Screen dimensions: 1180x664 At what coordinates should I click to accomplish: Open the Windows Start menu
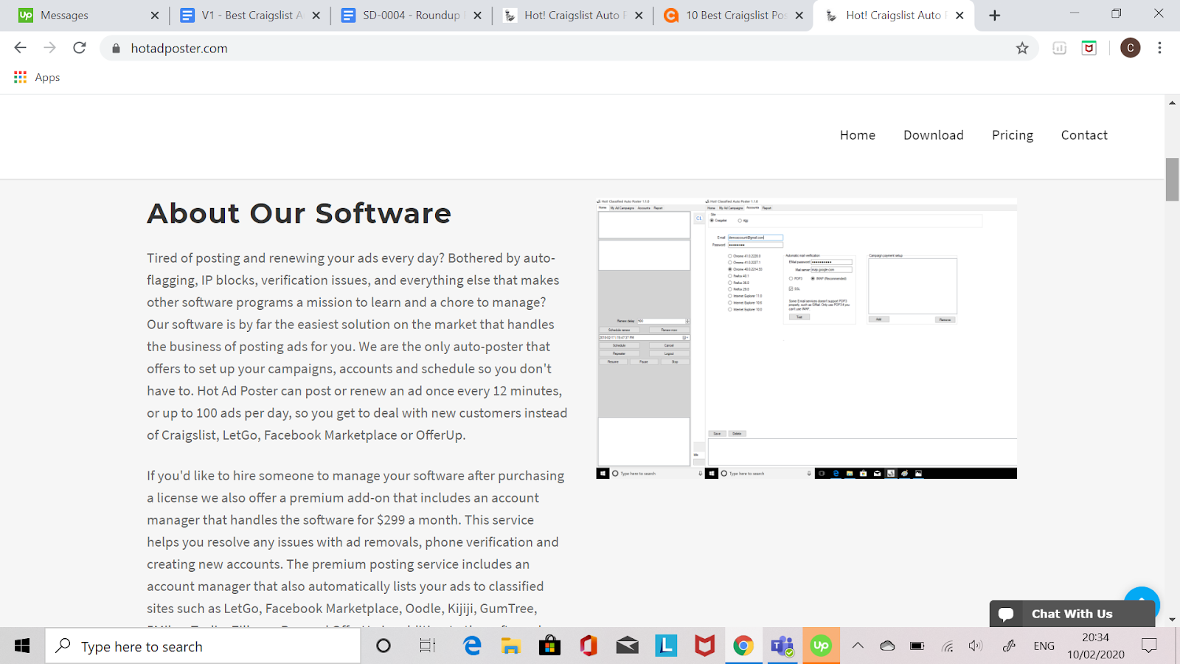click(22, 646)
